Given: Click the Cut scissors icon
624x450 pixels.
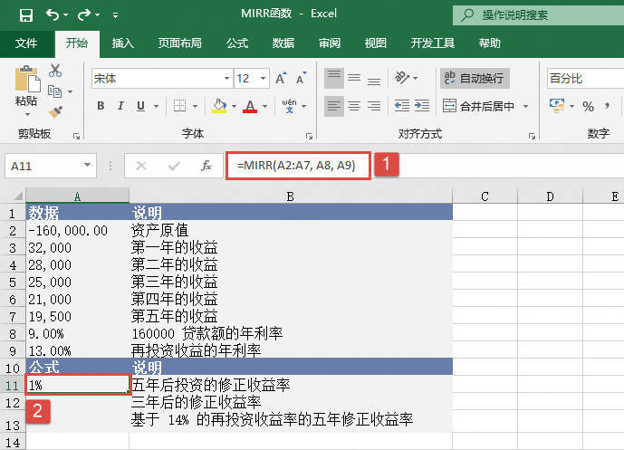Looking at the screenshot, I should tap(55, 71).
